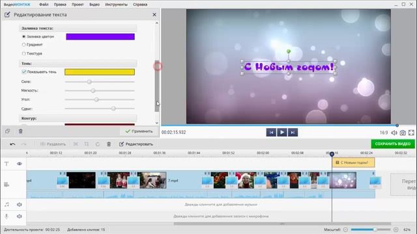Click the rotate icon in toolbar
The height and width of the screenshot is (234, 417).
click(98, 144)
